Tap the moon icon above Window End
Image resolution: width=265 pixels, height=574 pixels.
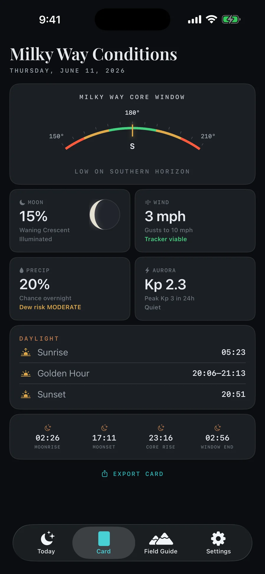217,427
